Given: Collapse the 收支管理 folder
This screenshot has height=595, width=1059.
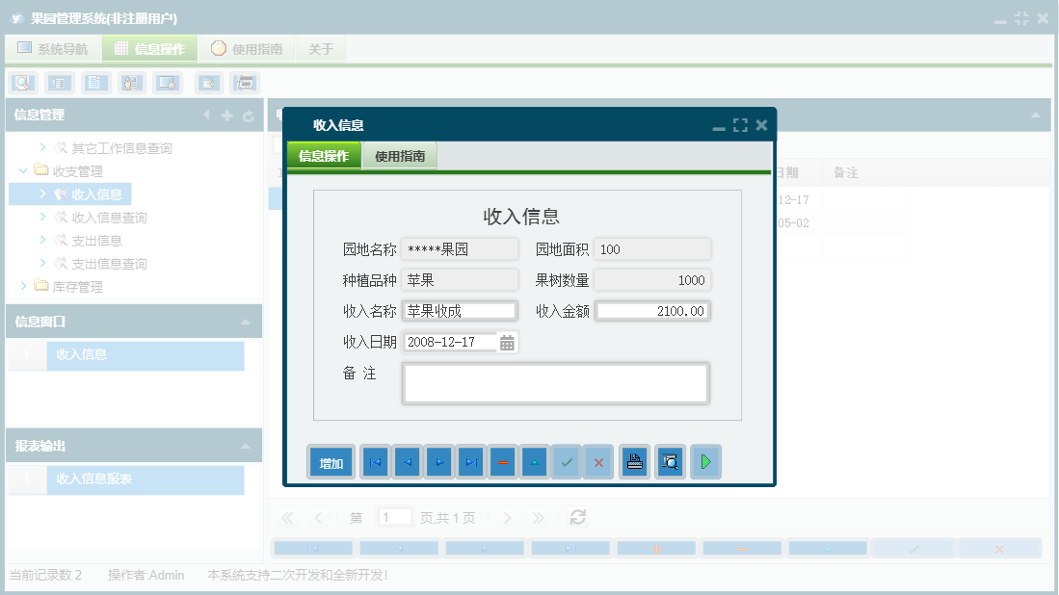Looking at the screenshot, I should coord(22,171).
